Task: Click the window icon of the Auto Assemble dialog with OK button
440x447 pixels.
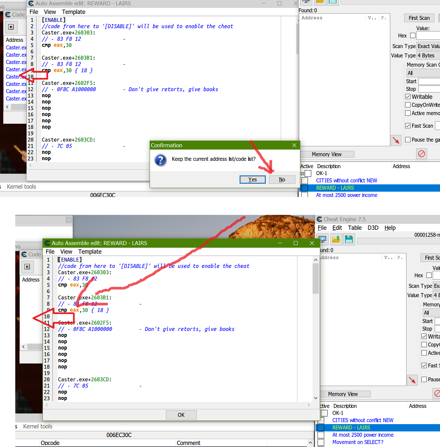Action: pos(47,243)
